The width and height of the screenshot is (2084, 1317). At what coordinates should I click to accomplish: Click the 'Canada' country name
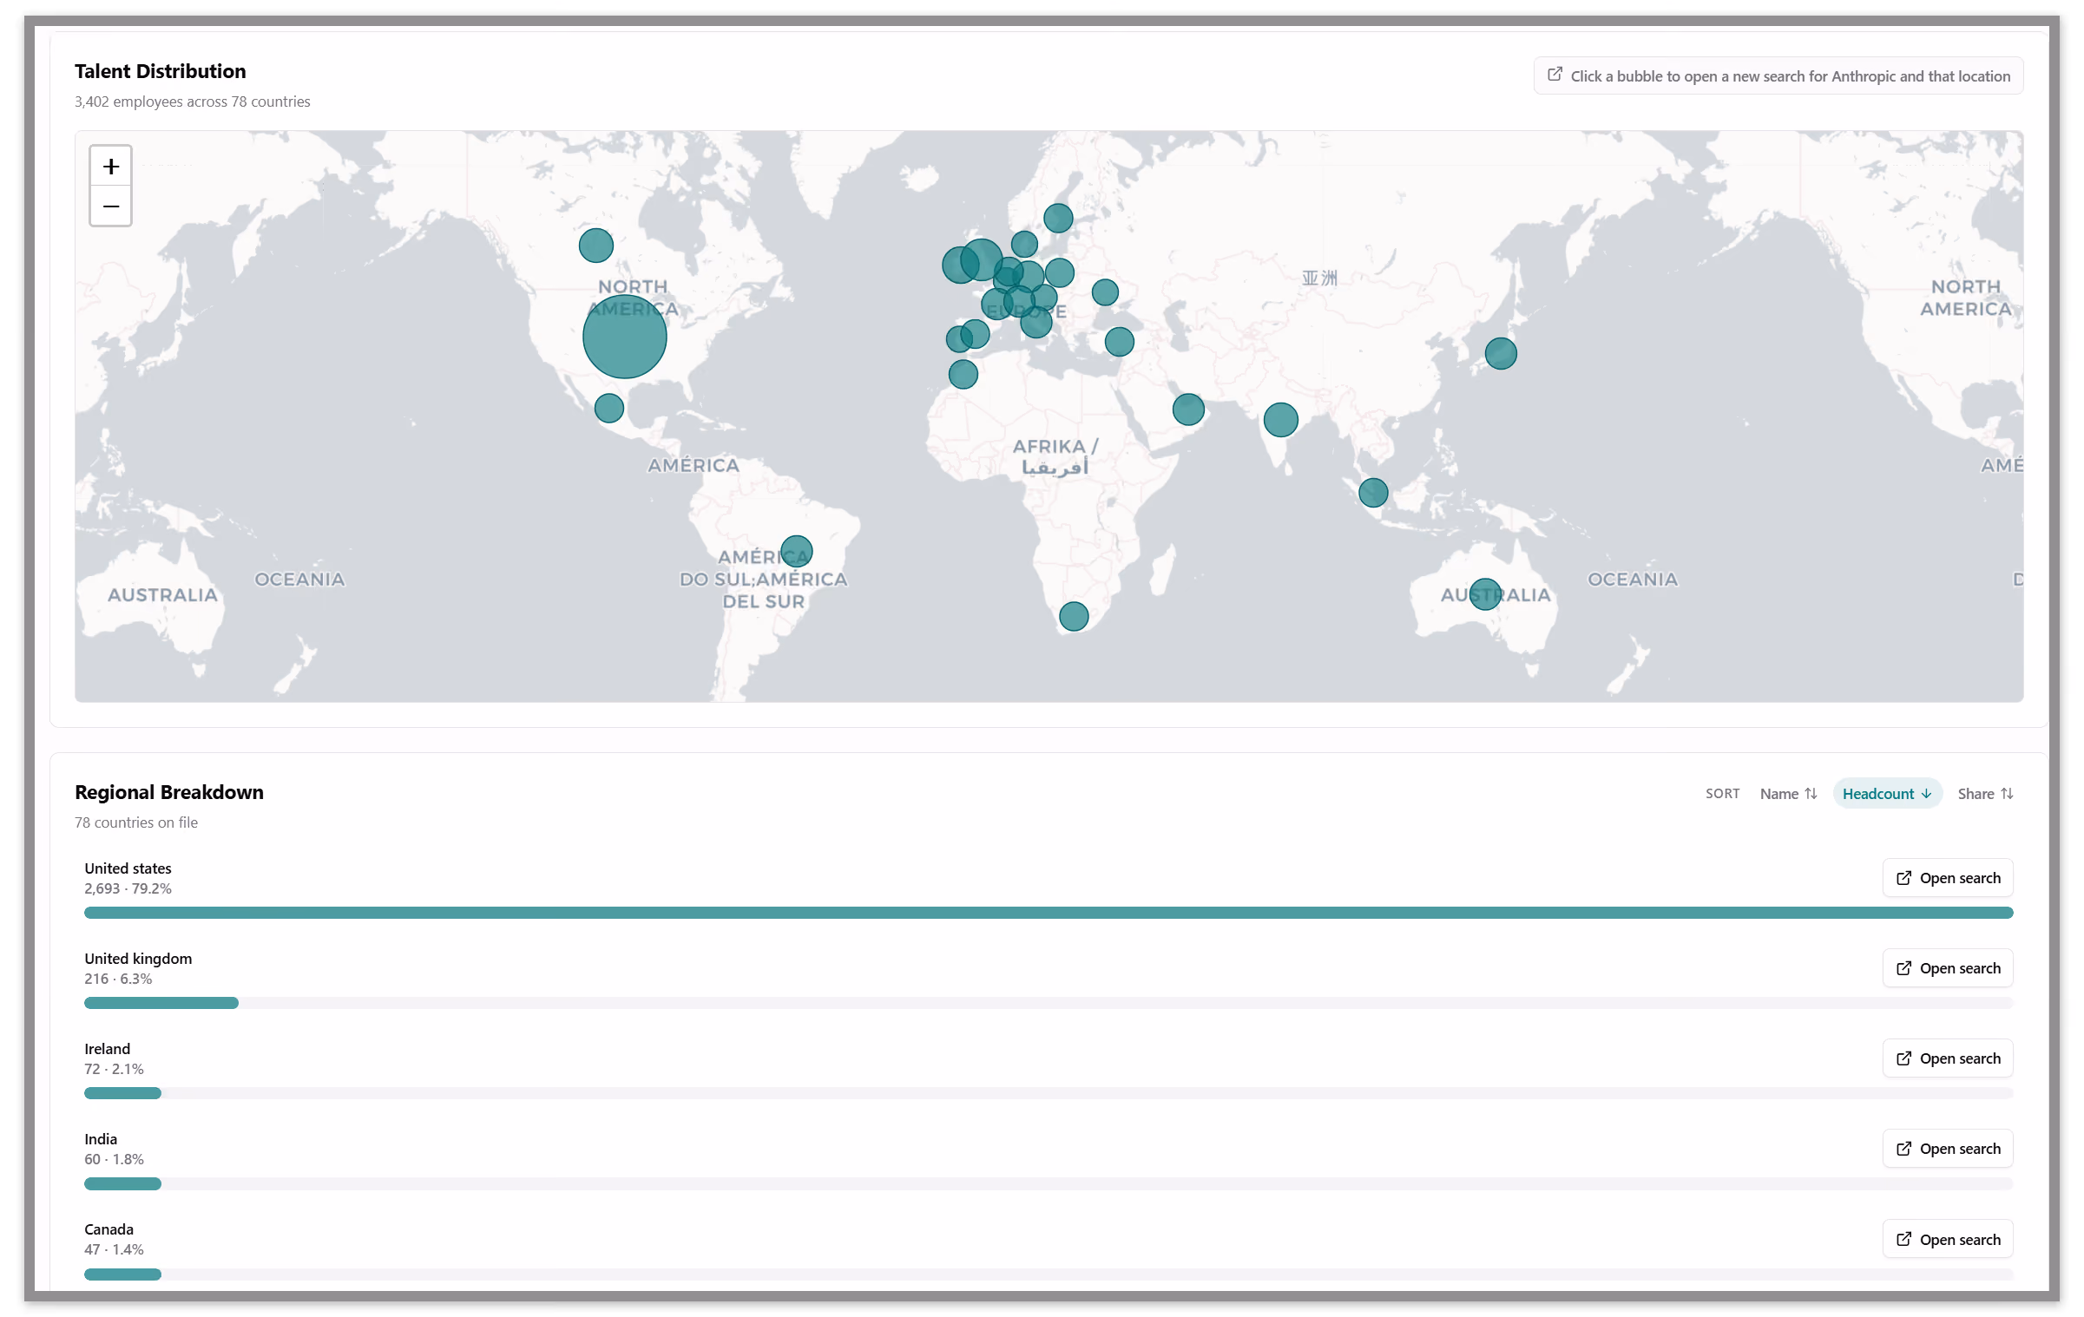[108, 1229]
